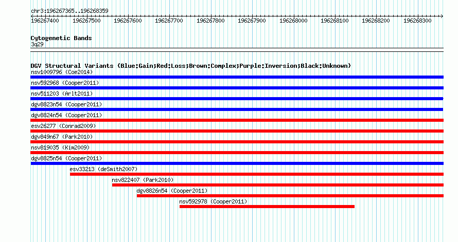Image resolution: width=458 pixels, height=242 pixels.
Task: Select the red bar under esv26277
Action: coord(237,131)
